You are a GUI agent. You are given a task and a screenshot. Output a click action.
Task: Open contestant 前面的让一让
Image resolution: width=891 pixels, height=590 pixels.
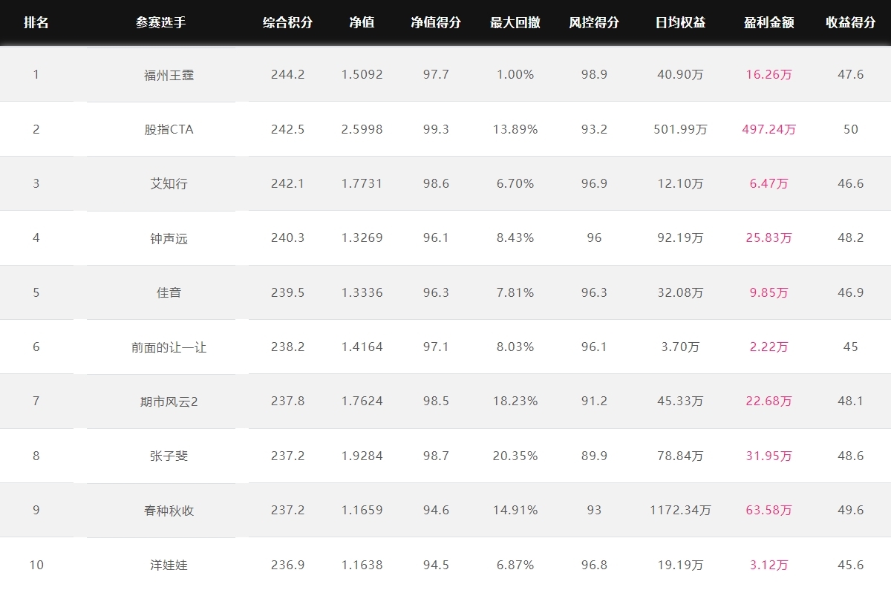(169, 347)
